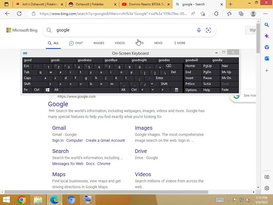Image resolution: width=273 pixels, height=205 pixels.
Task: Toggle the Nav key on On-Screen Keyboard
Action: pos(229,66)
